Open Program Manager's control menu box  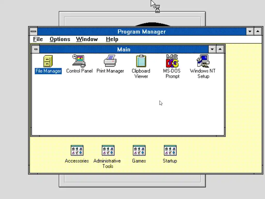[33, 31]
